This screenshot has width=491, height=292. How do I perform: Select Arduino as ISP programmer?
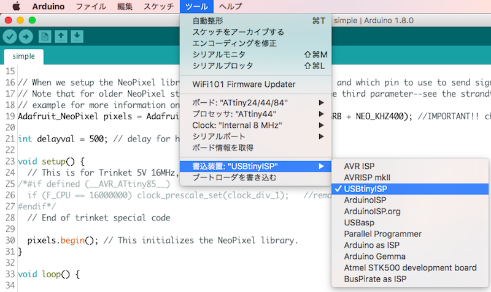pos(410,245)
